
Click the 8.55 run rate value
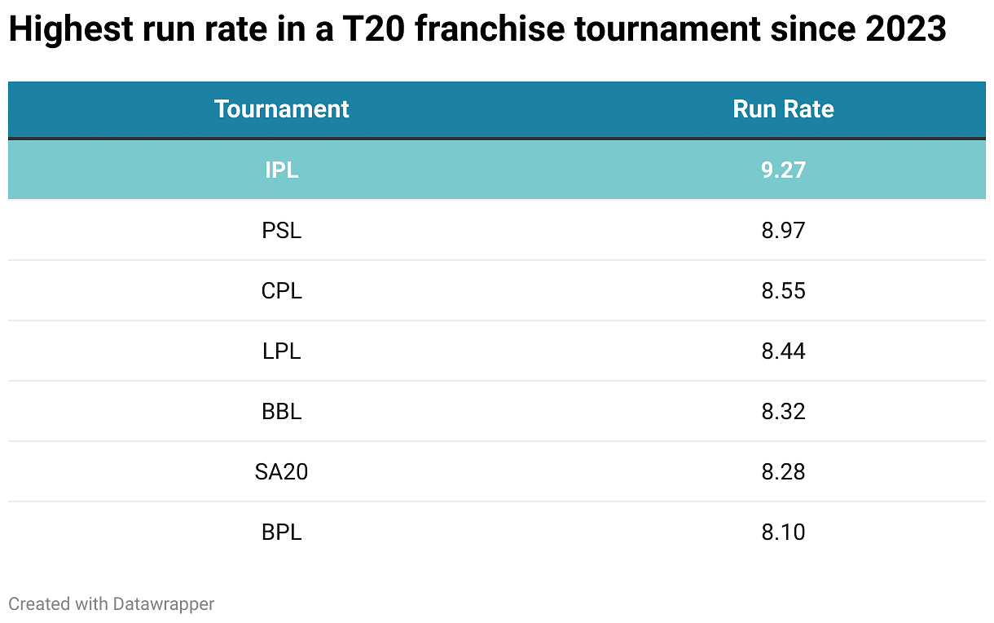(x=783, y=291)
